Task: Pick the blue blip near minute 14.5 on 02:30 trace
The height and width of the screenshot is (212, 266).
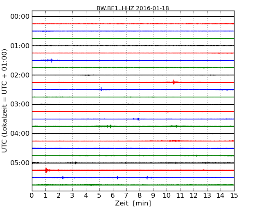Action: [x=227, y=90]
